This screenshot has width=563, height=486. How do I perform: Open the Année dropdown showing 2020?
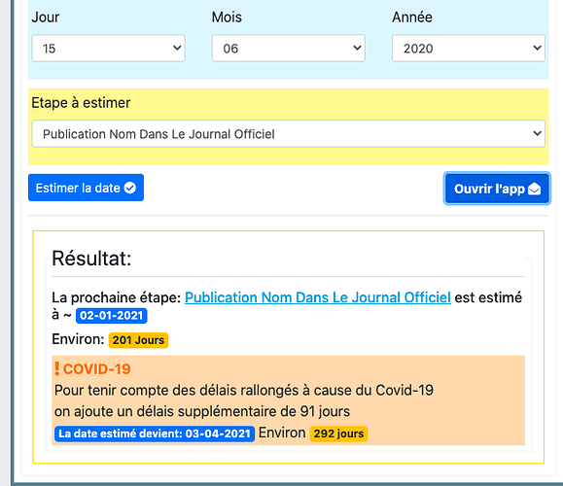point(469,48)
